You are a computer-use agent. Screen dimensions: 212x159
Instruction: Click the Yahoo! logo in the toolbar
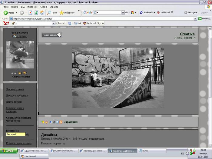6,23
